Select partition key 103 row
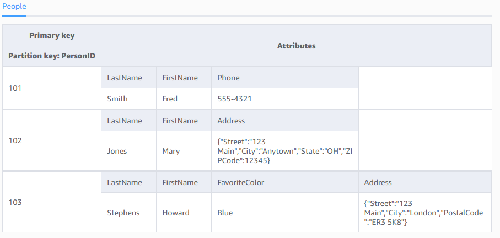 tap(15, 202)
